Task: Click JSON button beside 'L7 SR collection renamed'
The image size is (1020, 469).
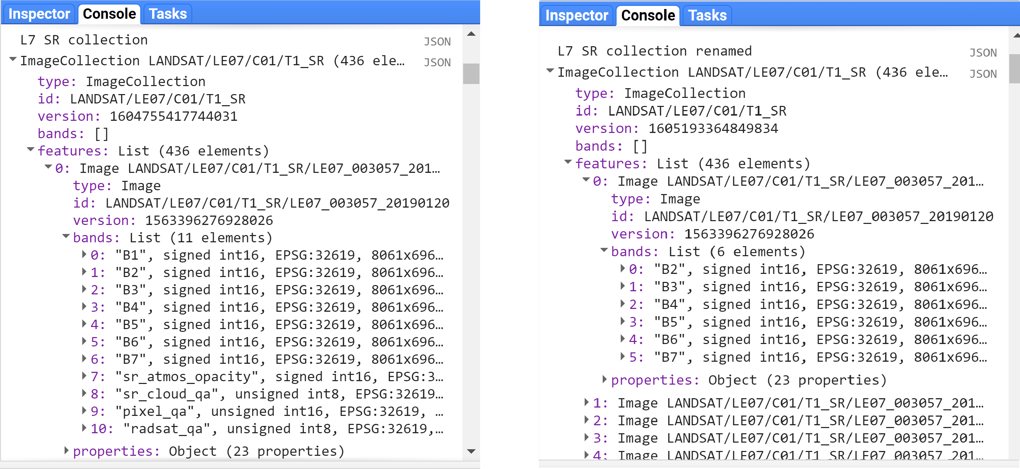Action: point(983,53)
